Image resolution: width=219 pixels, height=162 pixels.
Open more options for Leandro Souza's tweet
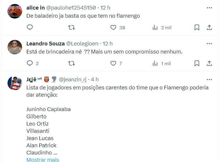(x=209, y=44)
